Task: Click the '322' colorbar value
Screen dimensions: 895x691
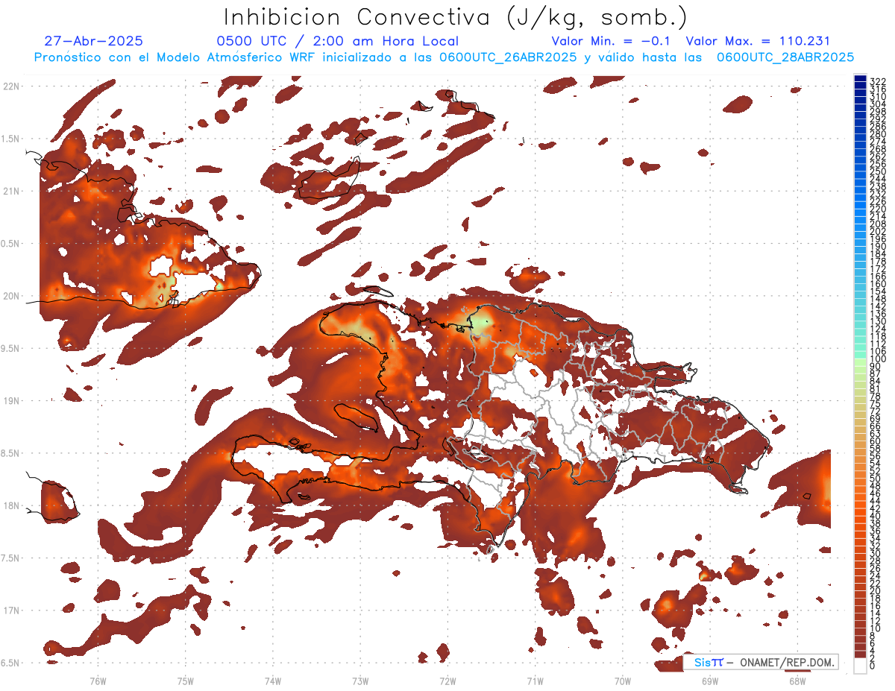Action: [877, 81]
